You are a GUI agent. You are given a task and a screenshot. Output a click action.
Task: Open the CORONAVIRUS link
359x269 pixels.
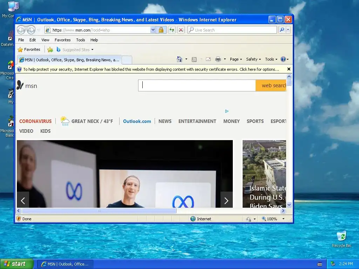[35, 121]
